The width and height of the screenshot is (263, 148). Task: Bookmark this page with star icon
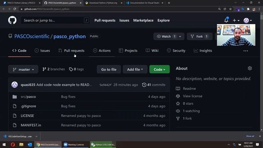click(x=231, y=9)
